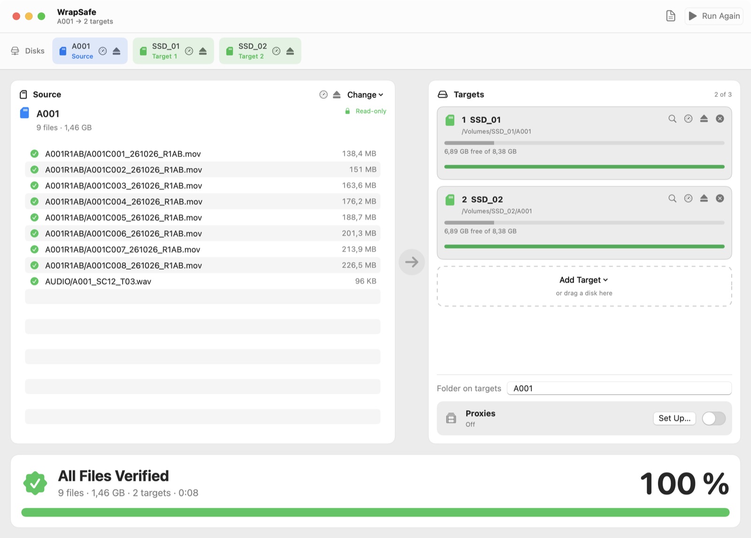Click the green check next to A001C002 file
Viewport: 751px width, 538px height.
34,169
